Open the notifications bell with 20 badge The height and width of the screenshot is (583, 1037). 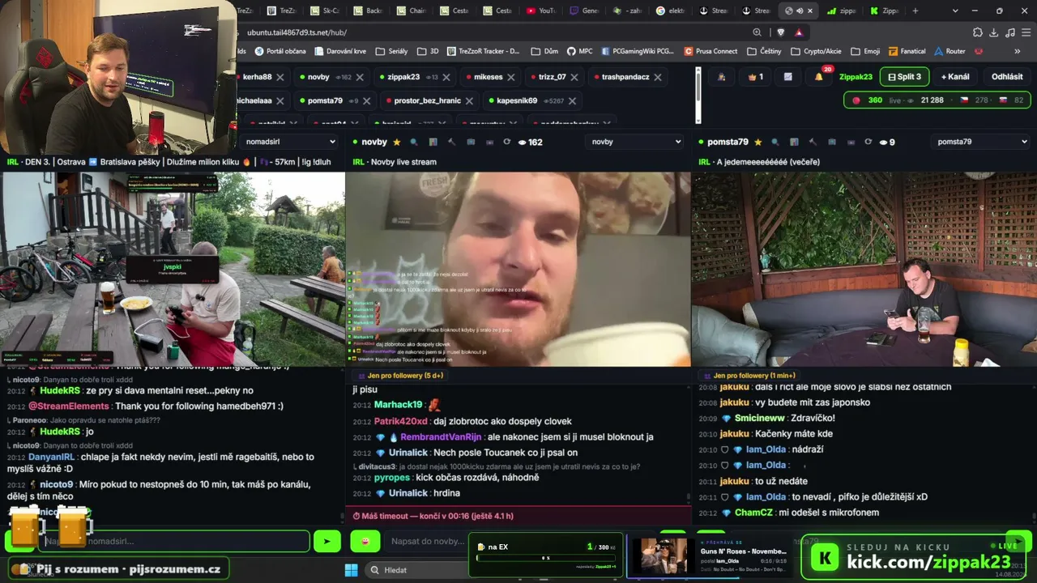coord(819,77)
